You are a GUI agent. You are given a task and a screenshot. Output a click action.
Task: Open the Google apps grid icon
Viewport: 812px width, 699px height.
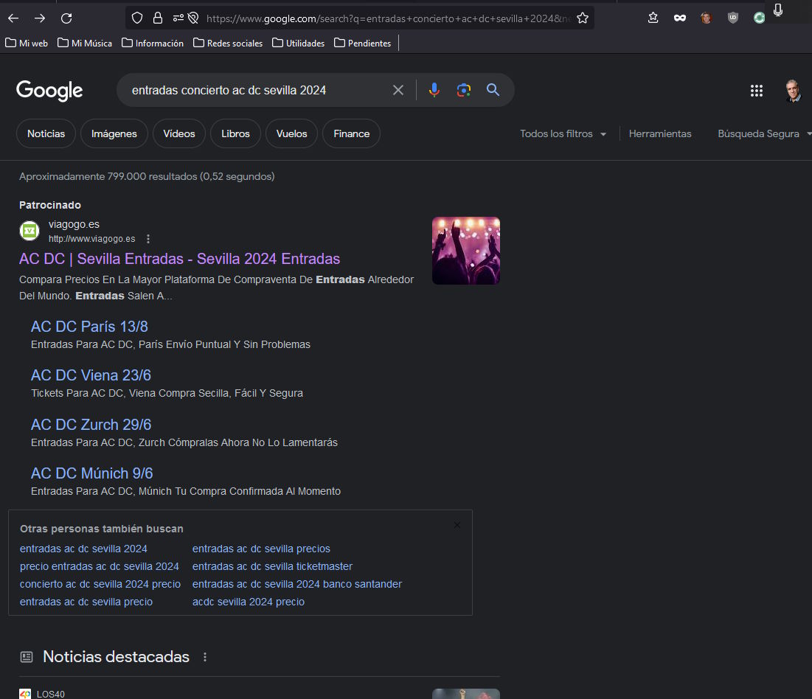(x=756, y=91)
